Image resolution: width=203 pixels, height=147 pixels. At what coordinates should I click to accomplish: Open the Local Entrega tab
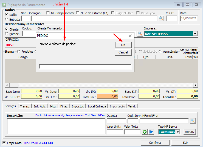[x=97, y=106]
